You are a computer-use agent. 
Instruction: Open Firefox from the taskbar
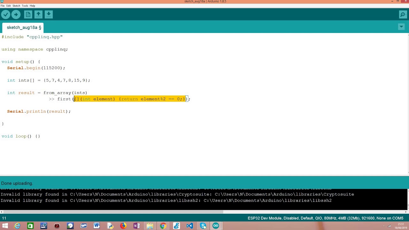(x=123, y=226)
